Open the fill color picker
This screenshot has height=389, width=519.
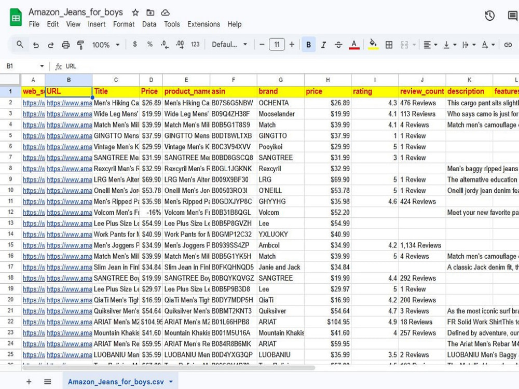(373, 44)
